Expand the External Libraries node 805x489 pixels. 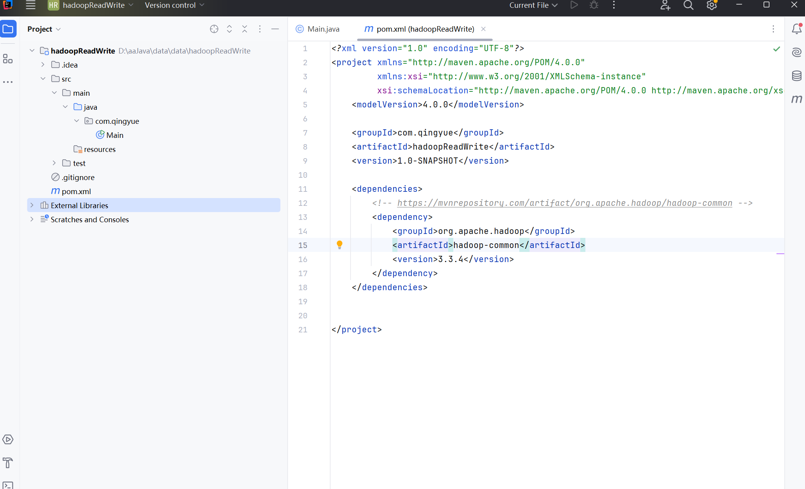32,205
